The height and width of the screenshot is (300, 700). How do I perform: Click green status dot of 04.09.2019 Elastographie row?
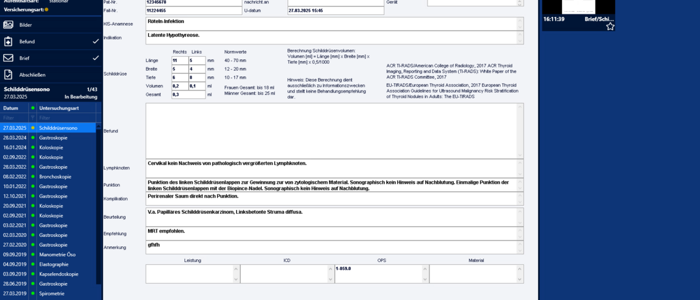(x=32, y=264)
